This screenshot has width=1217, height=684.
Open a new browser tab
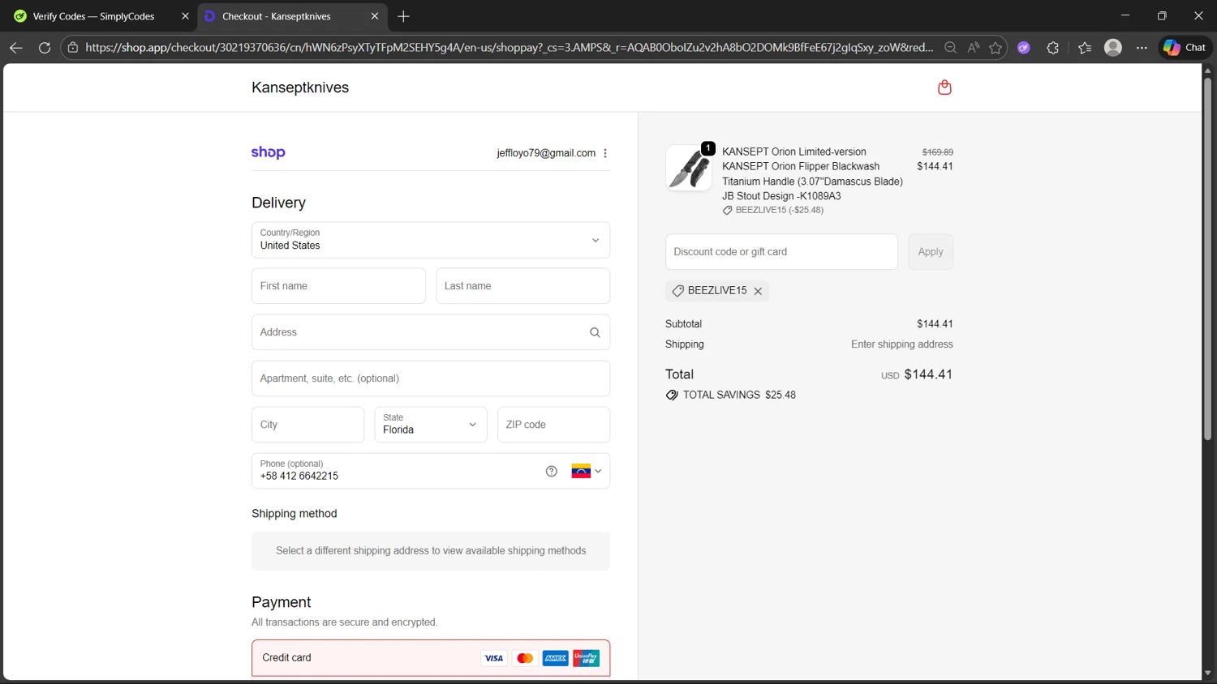click(x=403, y=16)
